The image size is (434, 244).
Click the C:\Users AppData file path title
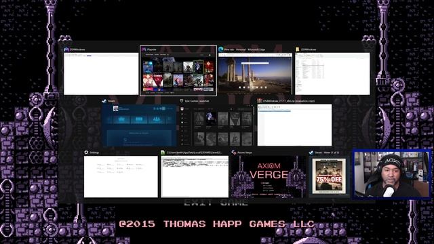[195, 152]
